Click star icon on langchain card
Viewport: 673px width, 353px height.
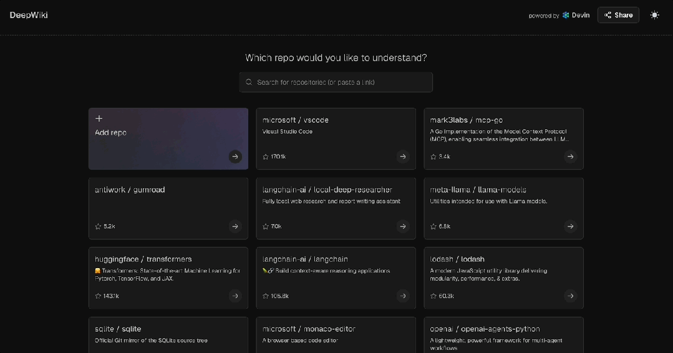click(265, 296)
